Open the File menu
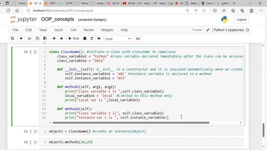Image resolution: width=267 pixels, height=150 pixels. click(15, 30)
